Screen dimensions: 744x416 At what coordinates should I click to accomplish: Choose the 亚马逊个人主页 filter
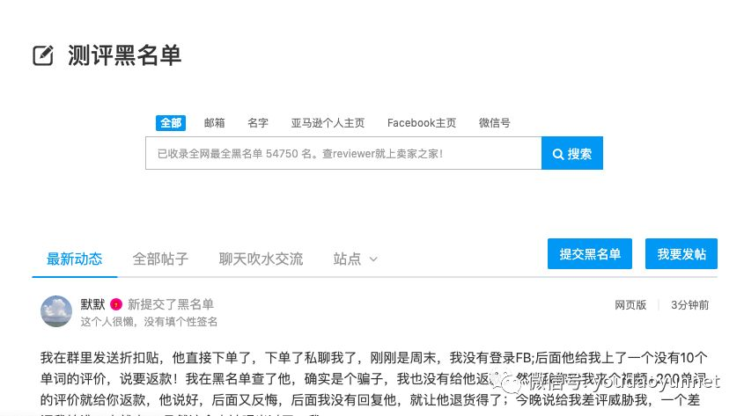[328, 123]
